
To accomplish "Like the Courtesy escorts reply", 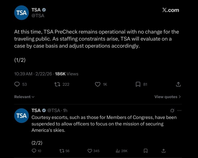I will tap(90, 151).
